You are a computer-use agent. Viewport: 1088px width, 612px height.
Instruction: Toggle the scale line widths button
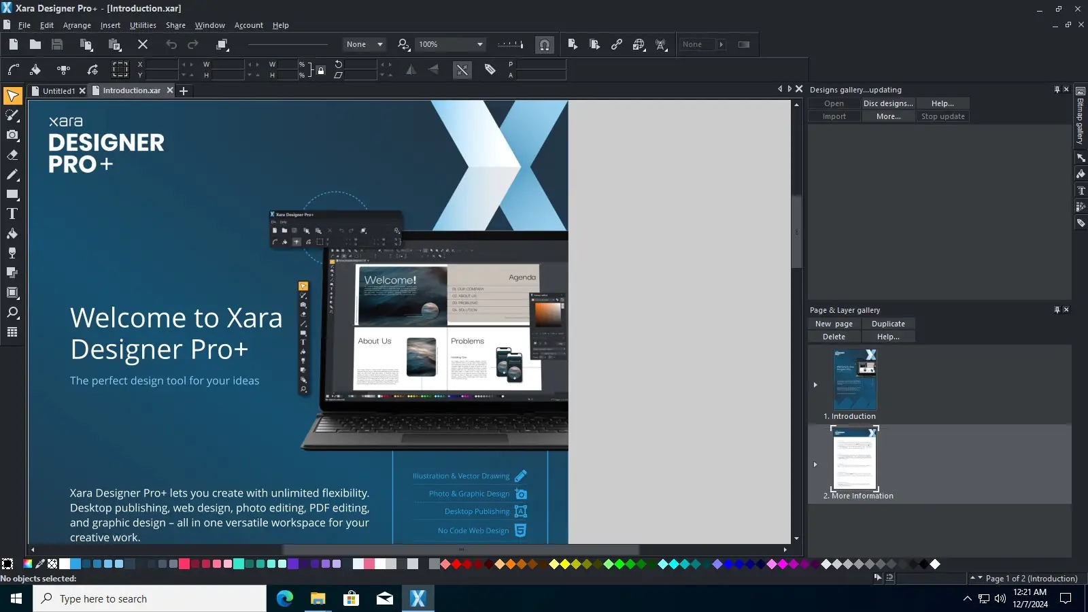tap(462, 70)
